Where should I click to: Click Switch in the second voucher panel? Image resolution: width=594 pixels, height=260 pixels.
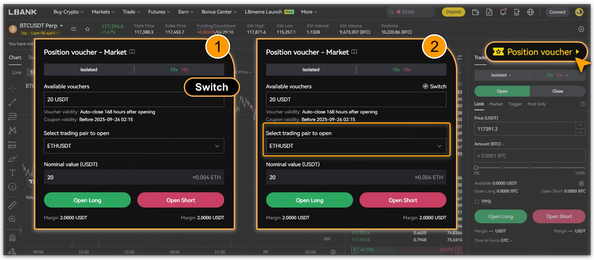(434, 86)
